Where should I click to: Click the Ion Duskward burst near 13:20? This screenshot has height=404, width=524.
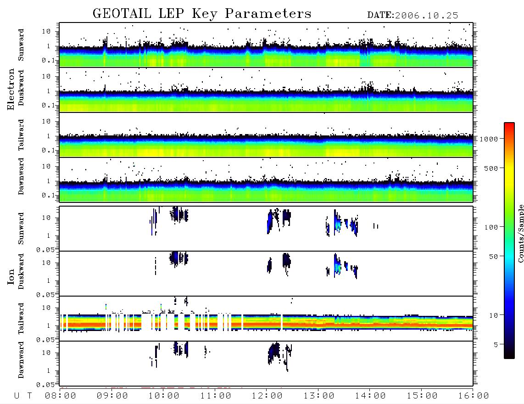tap(337, 266)
